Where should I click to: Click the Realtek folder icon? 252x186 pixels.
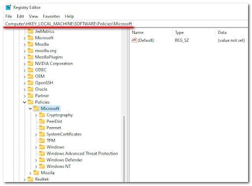point(31,179)
